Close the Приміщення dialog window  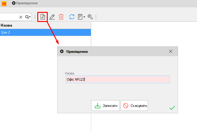pyautogui.click(x=171, y=52)
